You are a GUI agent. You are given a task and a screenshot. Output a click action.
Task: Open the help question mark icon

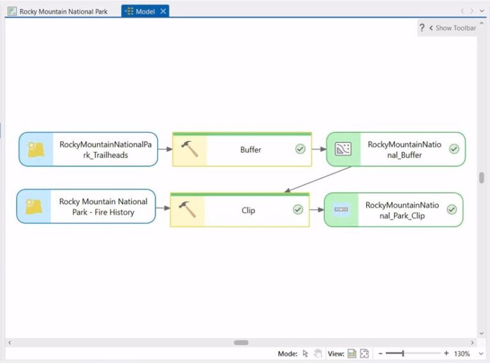coord(422,28)
